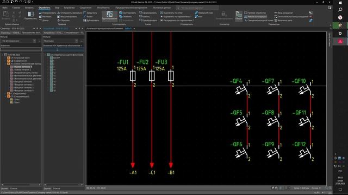Select page 9 Входные сигналы 4
Screen dimensions: 348x195
pyautogui.click(x=22, y=90)
